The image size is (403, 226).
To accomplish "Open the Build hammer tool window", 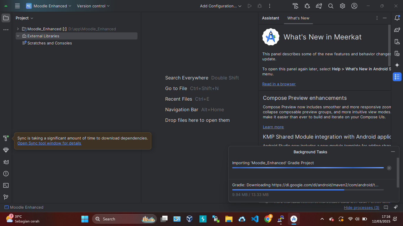I will tap(6, 138).
